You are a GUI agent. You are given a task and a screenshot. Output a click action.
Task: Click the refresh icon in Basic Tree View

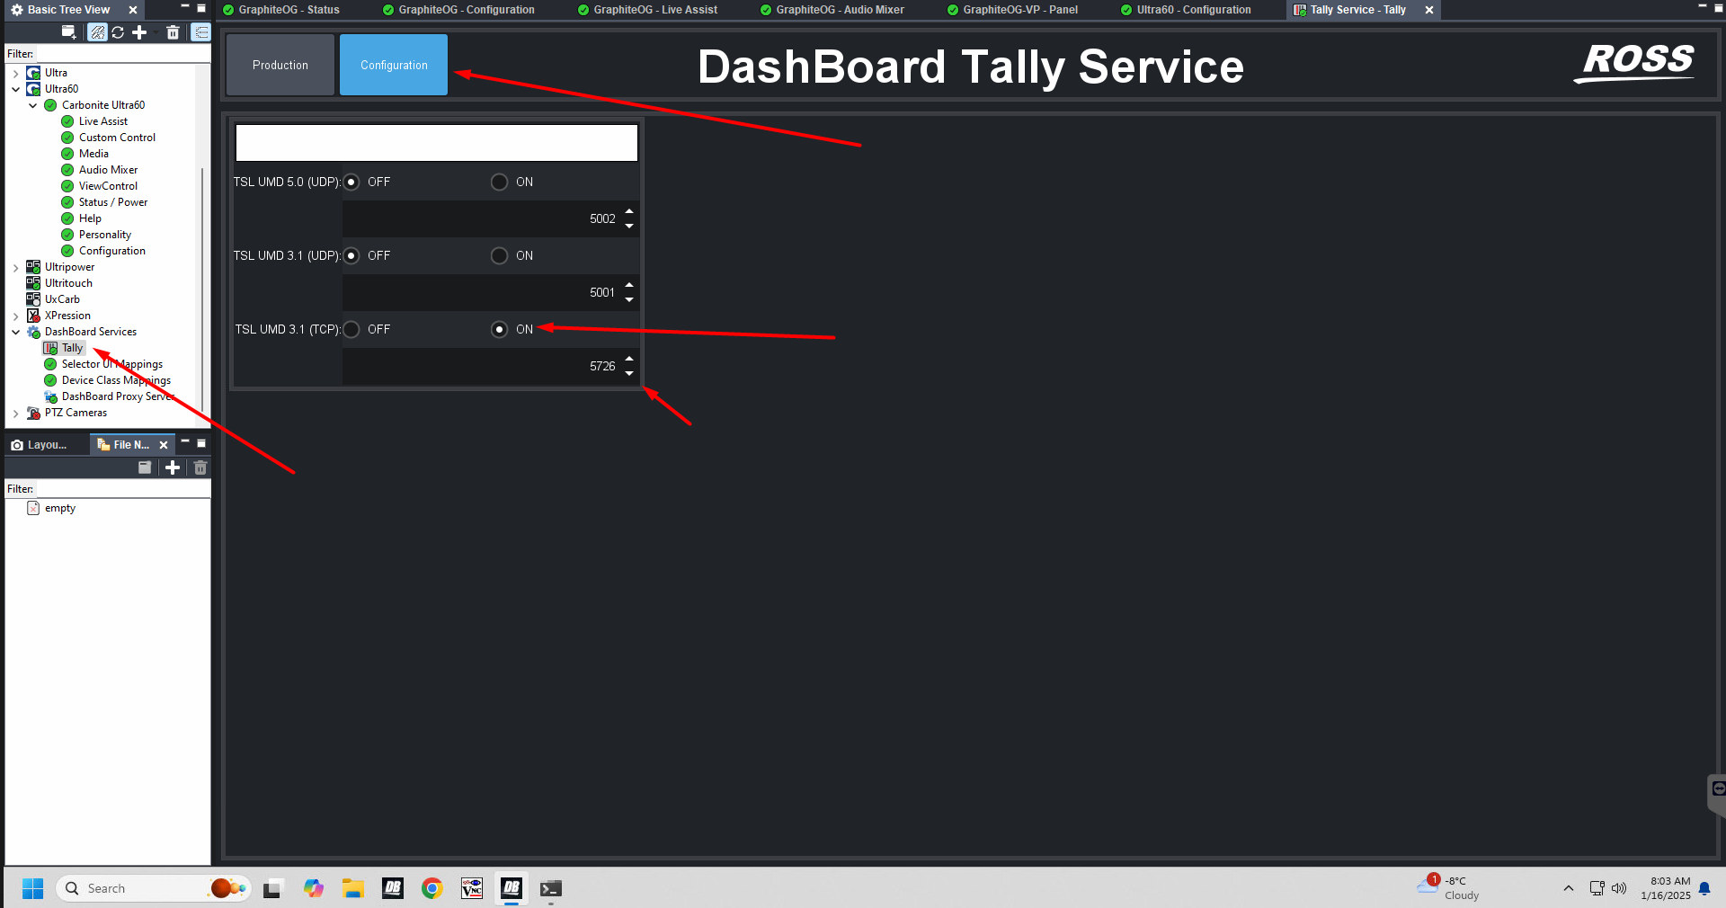(118, 32)
